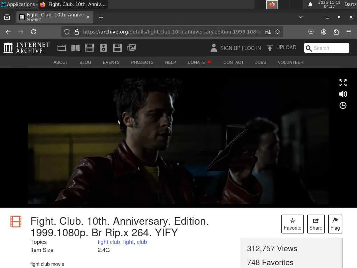Click the panel clock showing 04:27
The image size is (357, 268).
[x=329, y=4]
